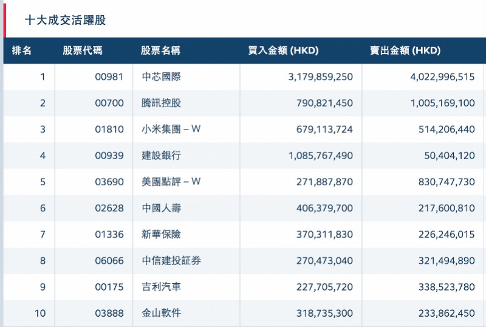Image resolution: width=486 pixels, height=327 pixels.
Task: Select stock code 02628
Action: coord(109,208)
